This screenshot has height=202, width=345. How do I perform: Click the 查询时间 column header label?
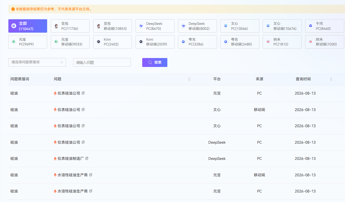(303, 79)
